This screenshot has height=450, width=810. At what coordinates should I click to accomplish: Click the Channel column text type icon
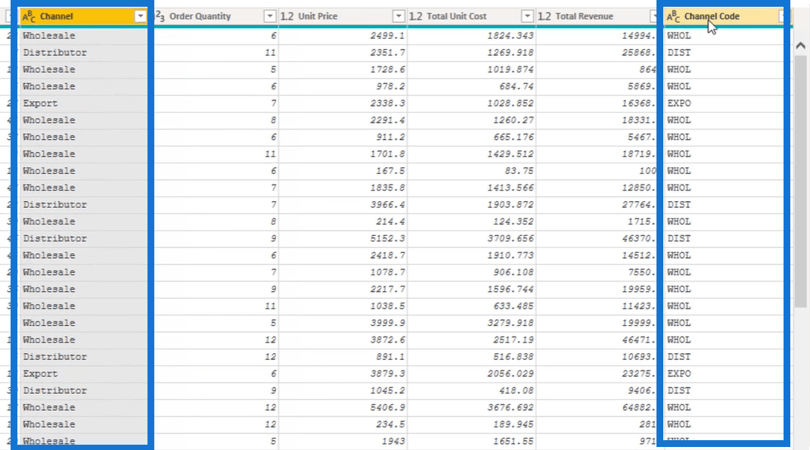(x=29, y=17)
